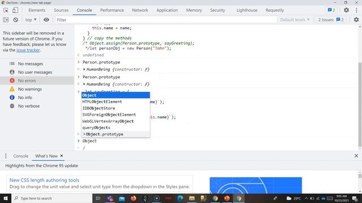Open Microsoft Edge from the taskbar
Image resolution: width=362 pixels, height=203 pixels.
[180, 198]
